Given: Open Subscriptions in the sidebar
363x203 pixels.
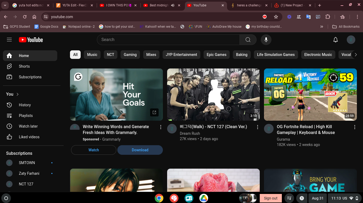Looking at the screenshot, I should pyautogui.click(x=30, y=77).
